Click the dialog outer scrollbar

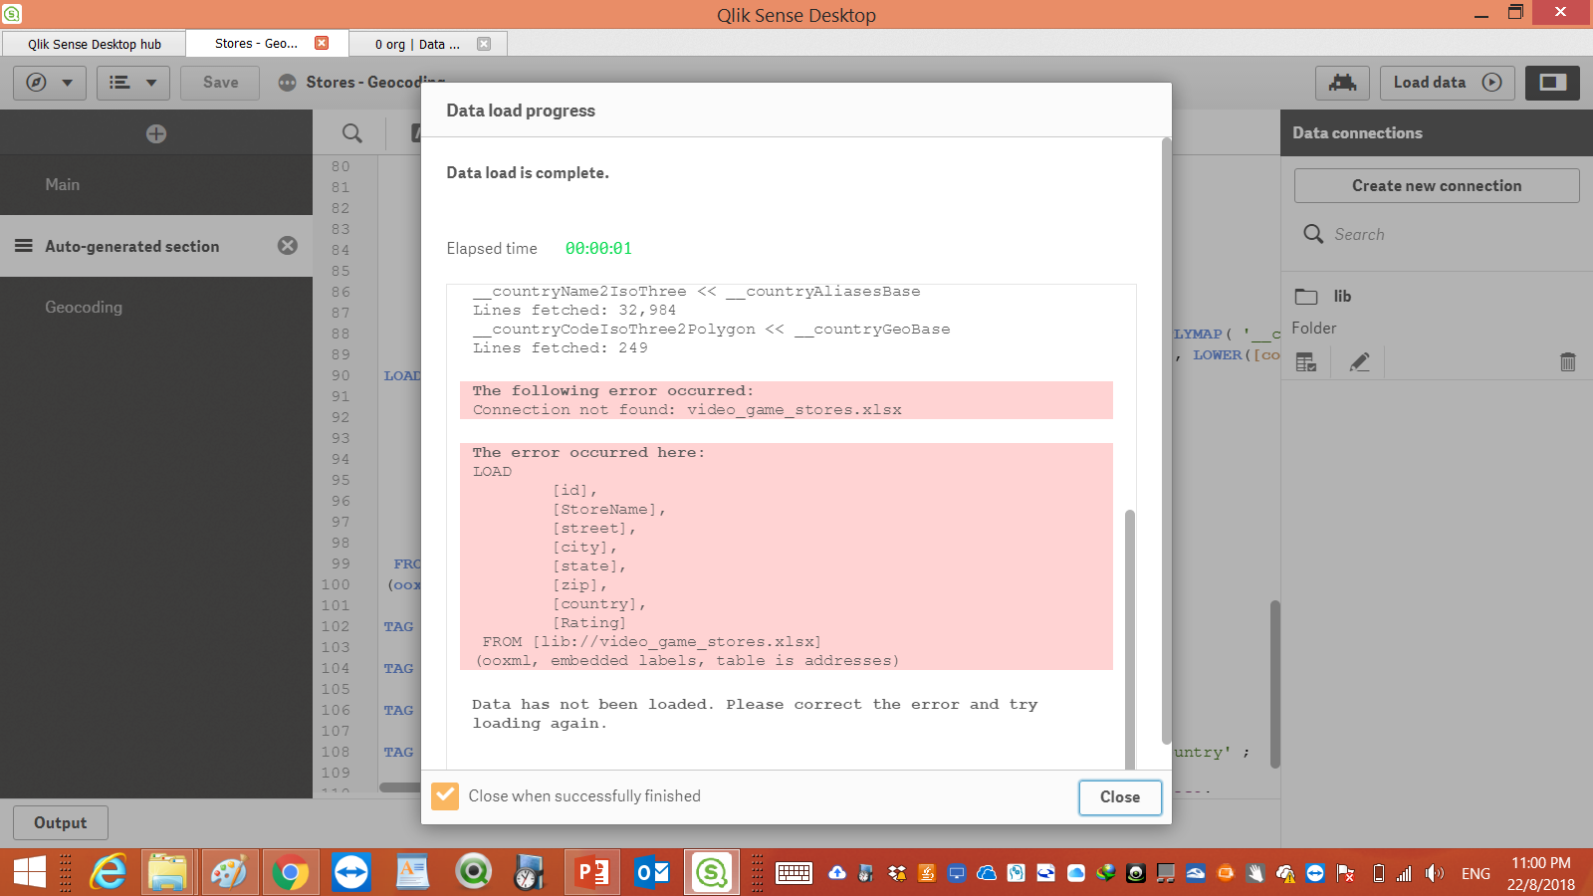click(1167, 441)
